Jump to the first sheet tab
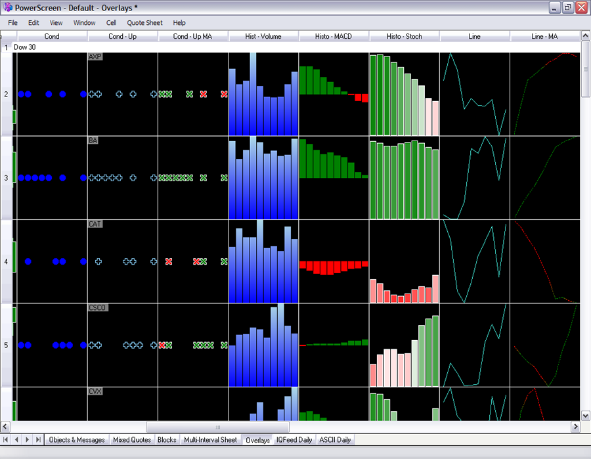The width and height of the screenshot is (591, 459). point(7,439)
